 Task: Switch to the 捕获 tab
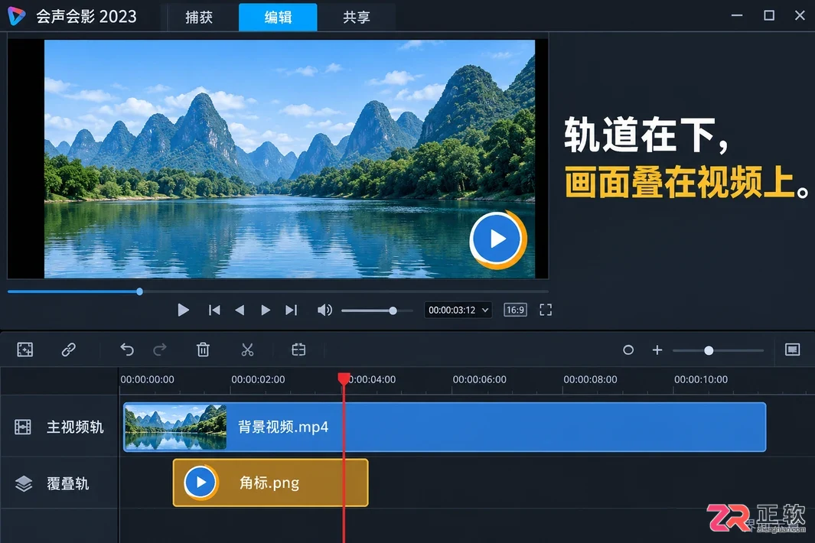[199, 17]
